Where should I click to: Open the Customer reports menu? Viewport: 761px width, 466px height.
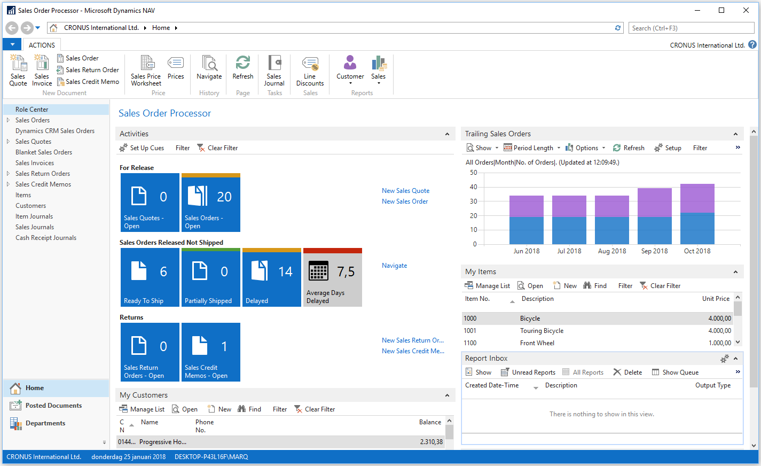pyautogui.click(x=350, y=70)
